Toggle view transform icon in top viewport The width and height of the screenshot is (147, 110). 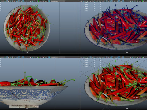(x=49, y=1)
